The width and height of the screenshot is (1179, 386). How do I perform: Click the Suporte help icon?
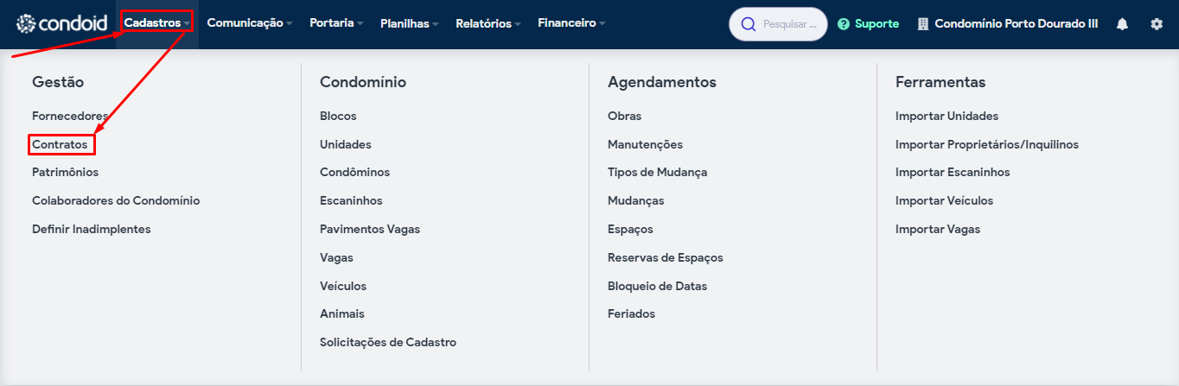point(844,24)
